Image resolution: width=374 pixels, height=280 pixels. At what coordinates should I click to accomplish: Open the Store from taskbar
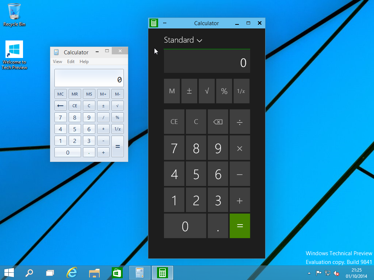click(x=117, y=273)
